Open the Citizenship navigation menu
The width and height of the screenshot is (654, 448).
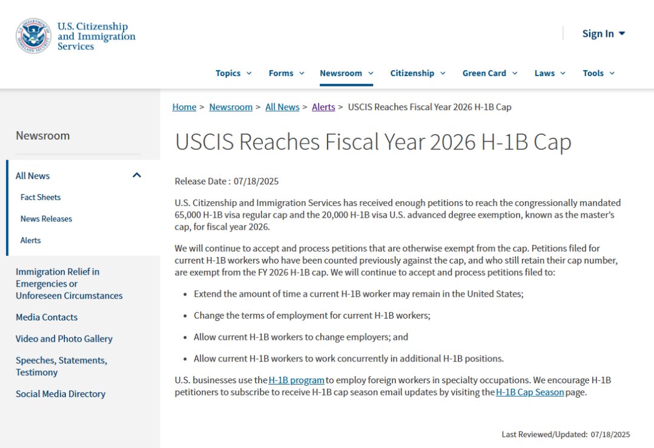coord(417,73)
